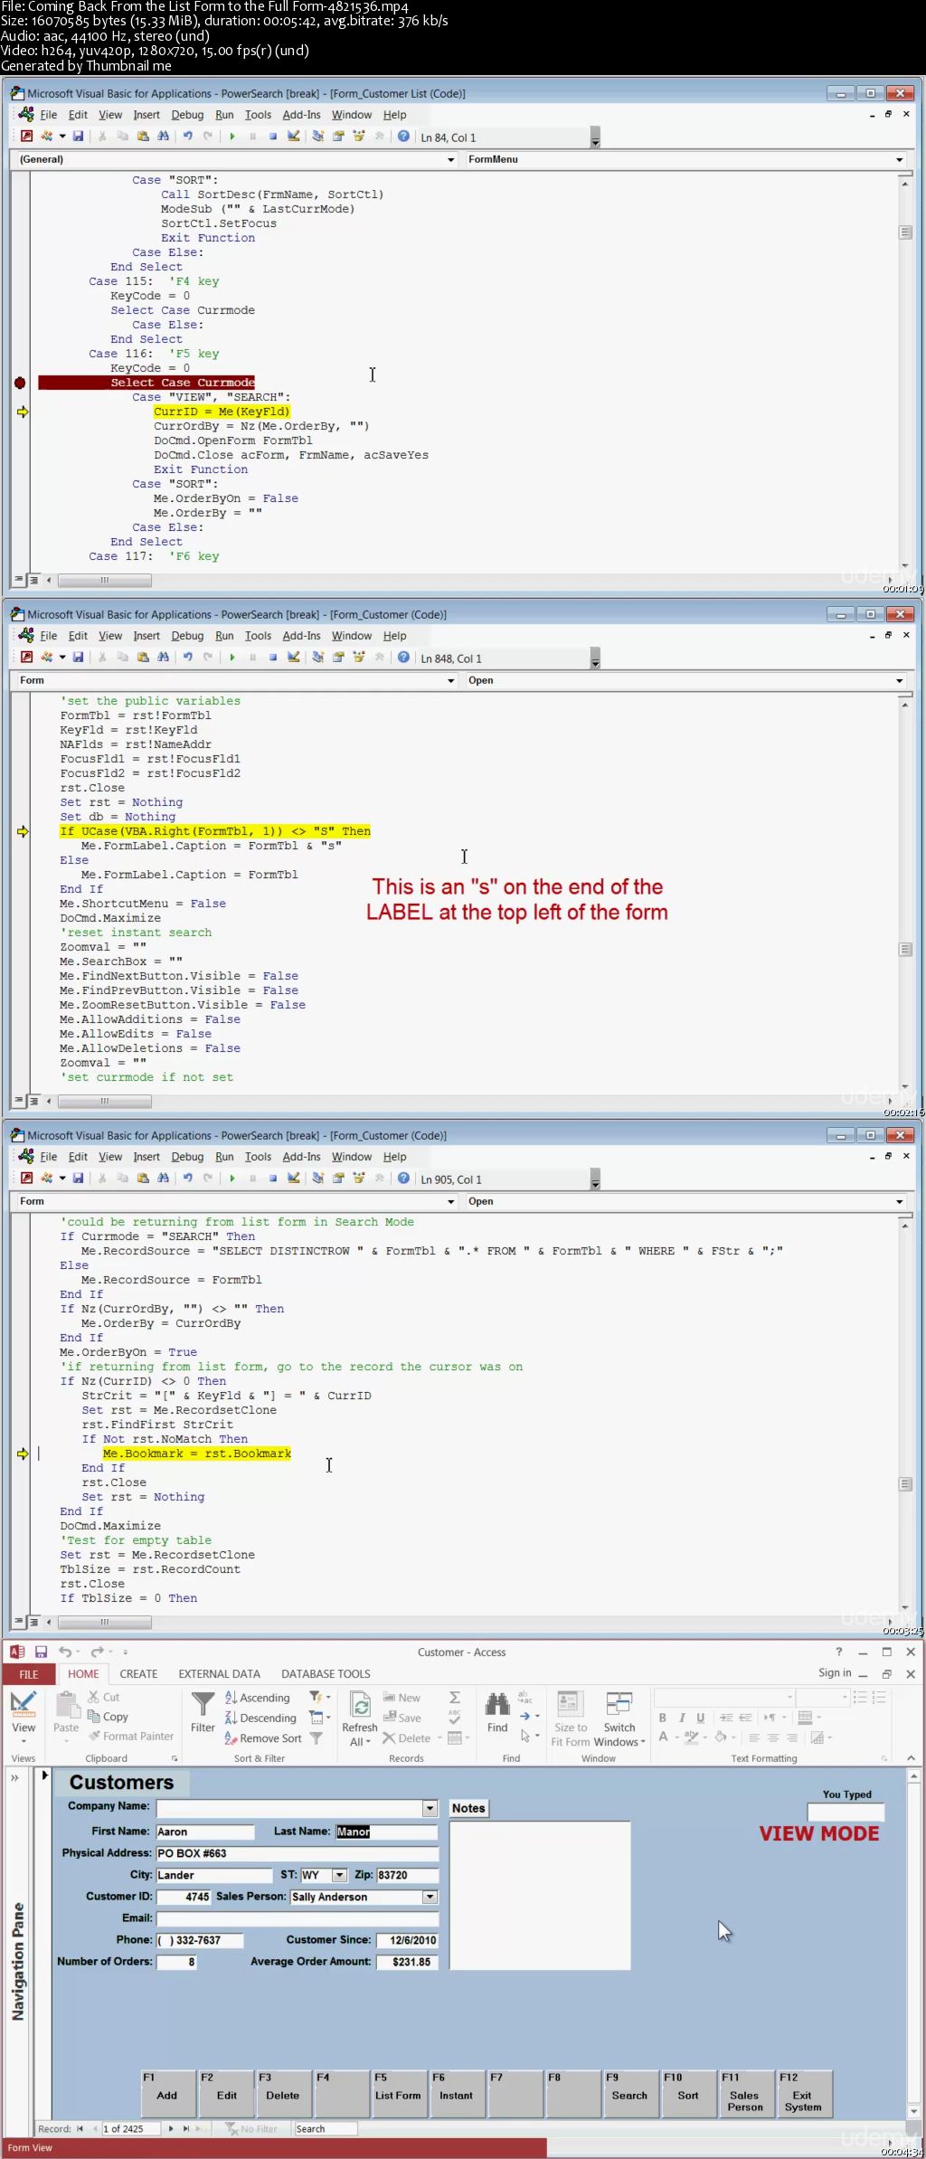Image resolution: width=926 pixels, height=2159 pixels.
Task: Open Add-Ins menu in Customer List code window
Action: point(301,115)
